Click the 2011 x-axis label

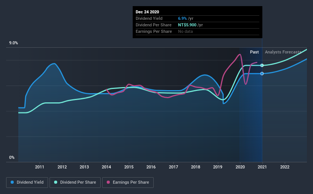pos(40,167)
